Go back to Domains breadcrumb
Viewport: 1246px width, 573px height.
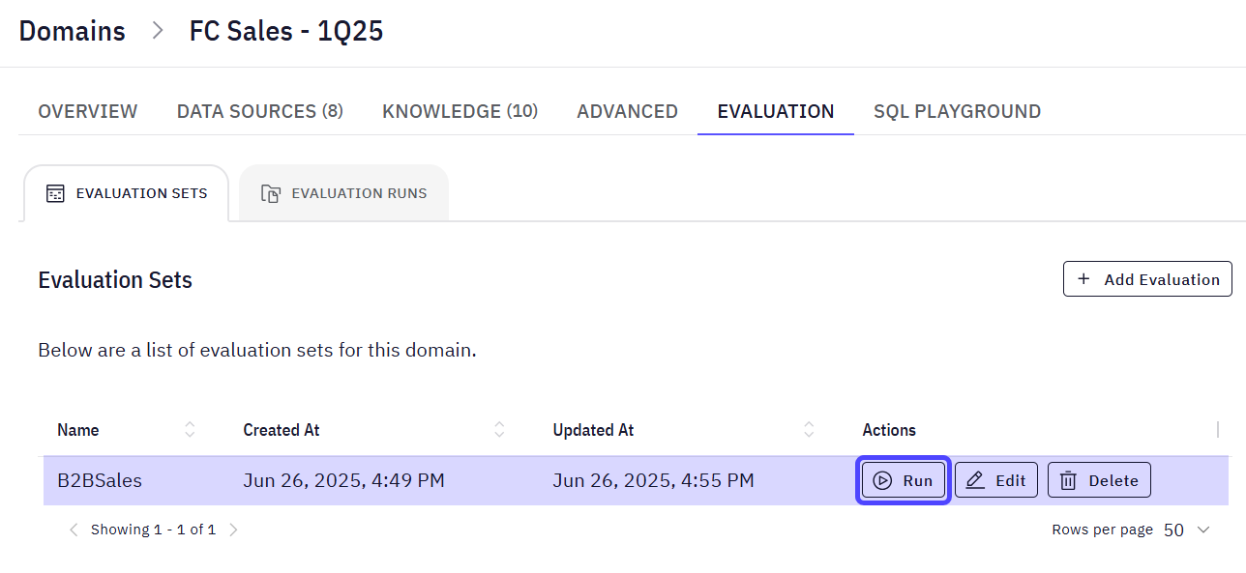coord(73,31)
